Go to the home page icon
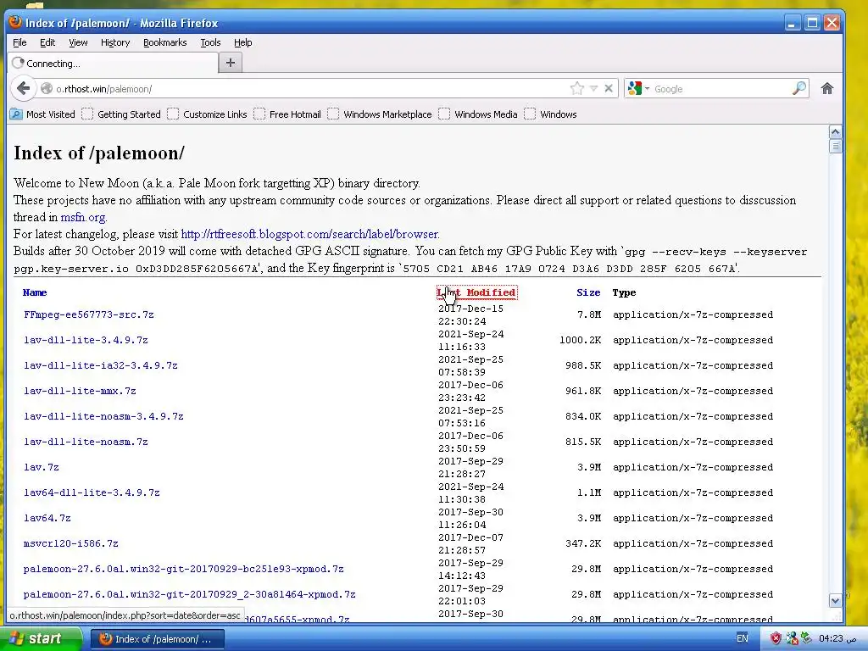This screenshot has height=651, width=868. [827, 88]
